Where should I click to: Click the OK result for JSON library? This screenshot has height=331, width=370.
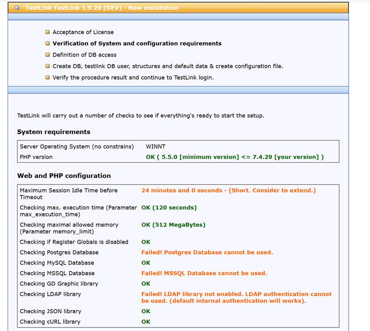pyautogui.click(x=146, y=311)
